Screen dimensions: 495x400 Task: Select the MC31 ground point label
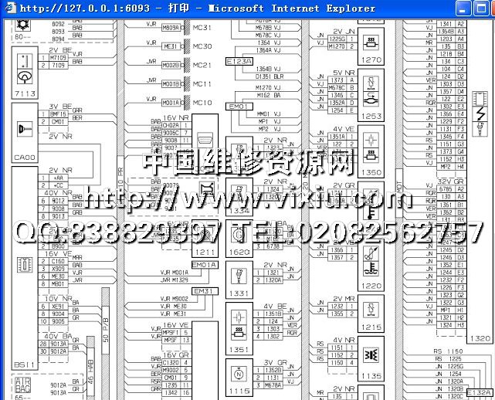click(202, 27)
